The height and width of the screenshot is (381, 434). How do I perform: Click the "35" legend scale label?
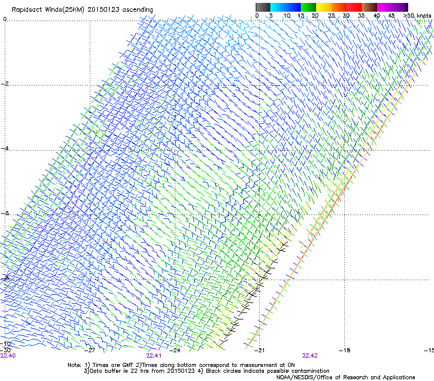pyautogui.click(x=361, y=15)
